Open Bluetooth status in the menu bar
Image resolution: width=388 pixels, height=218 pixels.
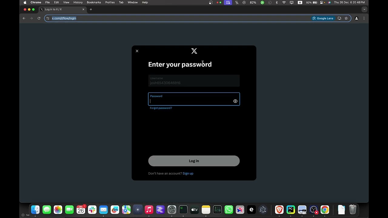276,2
